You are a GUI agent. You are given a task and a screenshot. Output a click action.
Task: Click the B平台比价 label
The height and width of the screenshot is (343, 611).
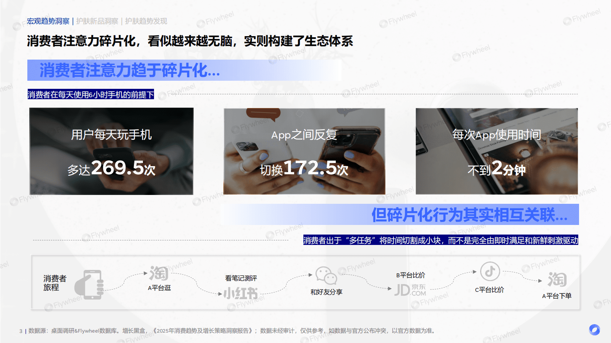click(411, 275)
